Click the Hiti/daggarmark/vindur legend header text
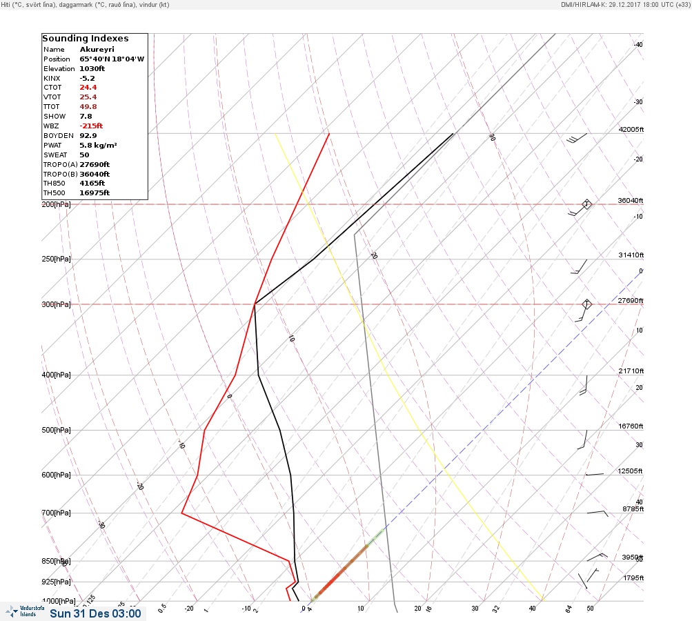 click(x=85, y=4)
